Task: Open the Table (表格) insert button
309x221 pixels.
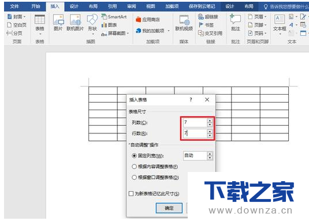Action: pyautogui.click(x=40, y=25)
